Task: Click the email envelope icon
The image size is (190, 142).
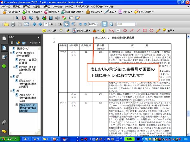Action: [26, 24]
